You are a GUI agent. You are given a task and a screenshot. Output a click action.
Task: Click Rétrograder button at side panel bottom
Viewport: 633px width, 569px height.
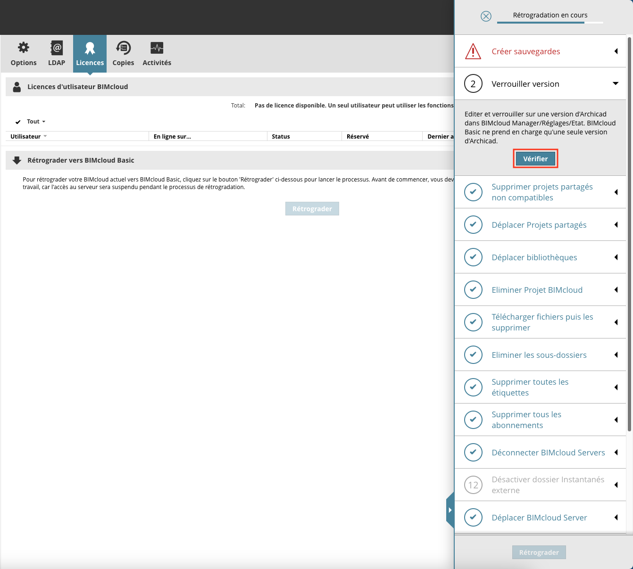click(539, 553)
